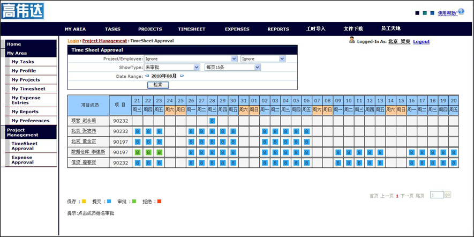Click the blue help question mark icon

coord(461,11)
